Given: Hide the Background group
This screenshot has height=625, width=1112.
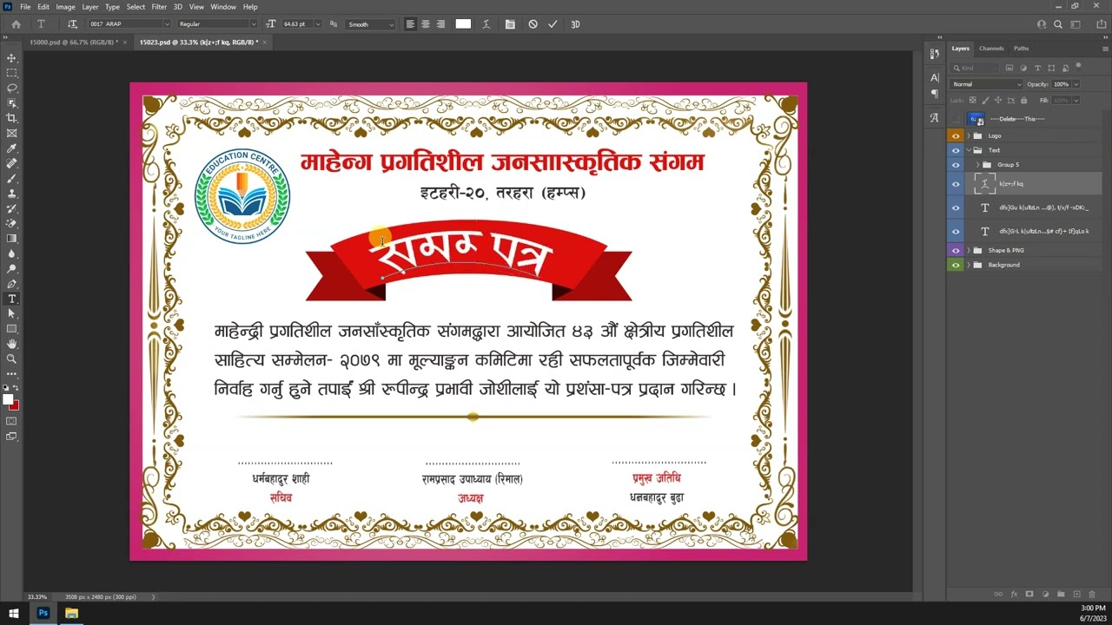Looking at the screenshot, I should pyautogui.click(x=956, y=265).
